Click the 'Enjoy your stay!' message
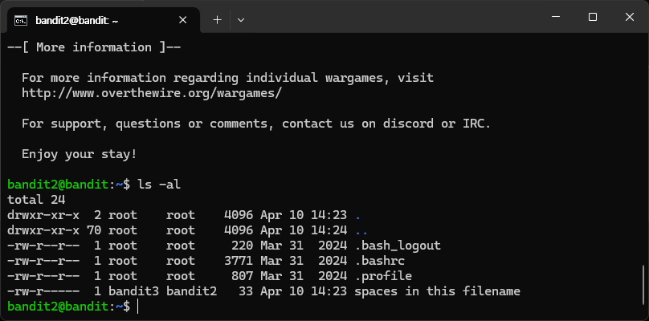Image resolution: width=649 pixels, height=321 pixels. pyautogui.click(x=79, y=155)
